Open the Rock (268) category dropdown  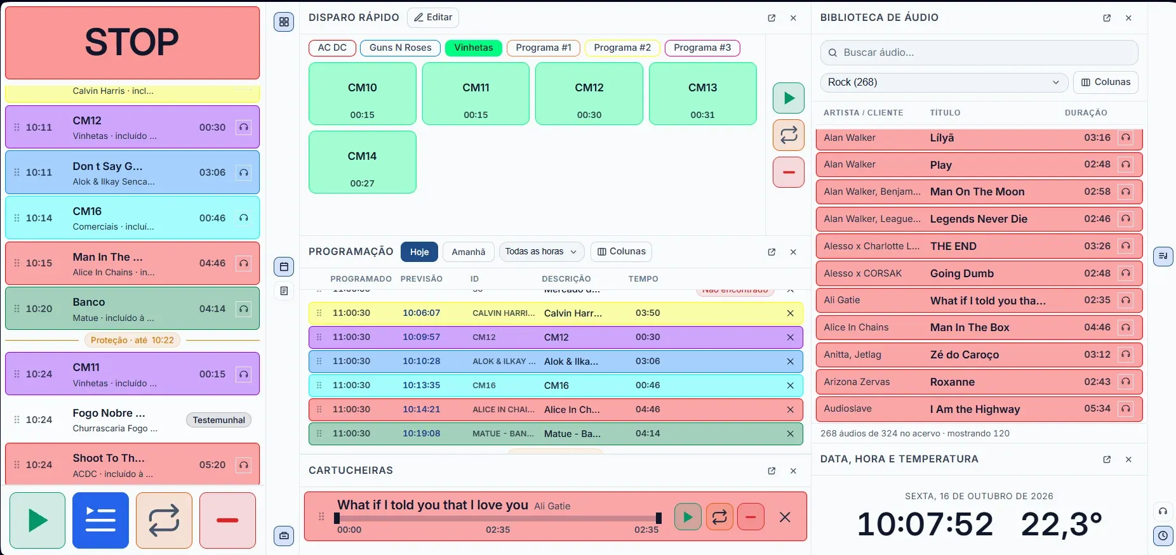944,82
